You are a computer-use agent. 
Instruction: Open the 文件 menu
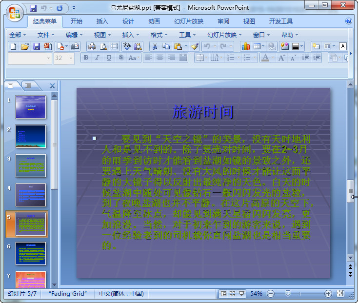(46, 35)
